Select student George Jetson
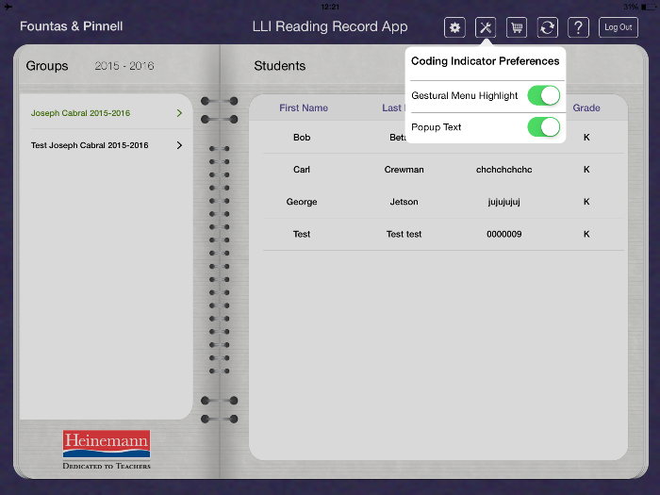This screenshot has height=495, width=660. 404,202
